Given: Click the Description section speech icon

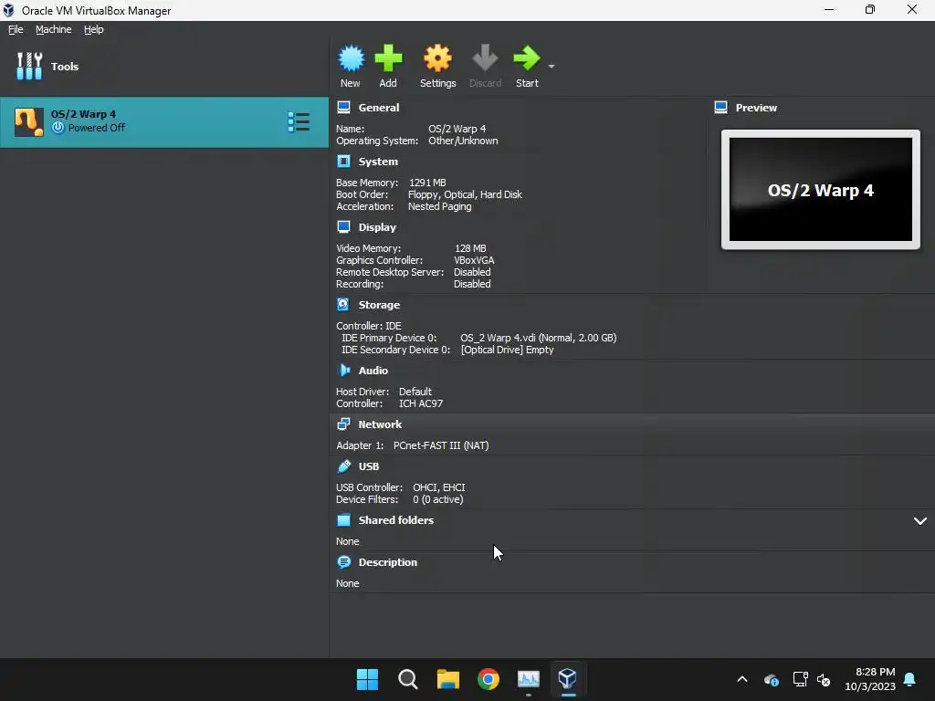Looking at the screenshot, I should tap(343, 562).
